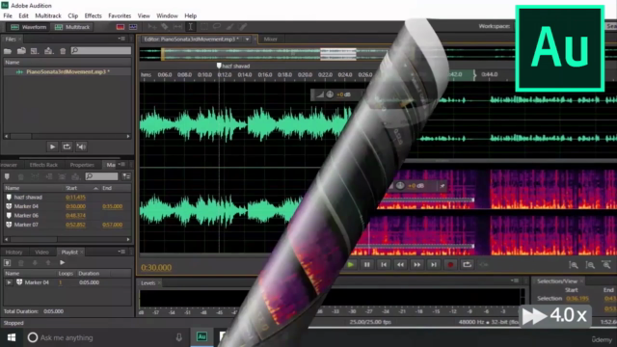
Task: Switch to Multitrack editor view
Action: 72,27
